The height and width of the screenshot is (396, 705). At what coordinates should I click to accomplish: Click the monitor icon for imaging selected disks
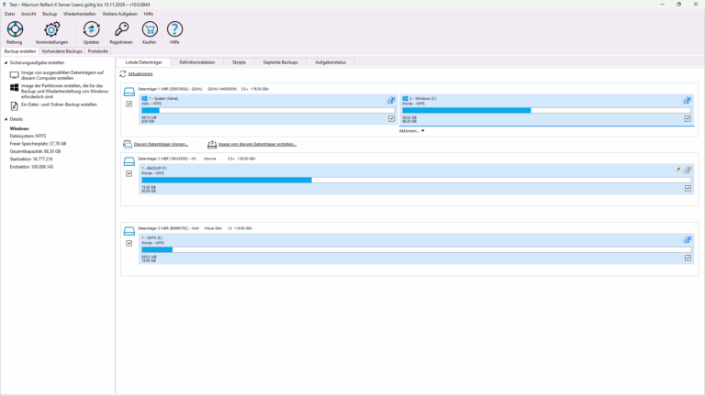pos(15,75)
